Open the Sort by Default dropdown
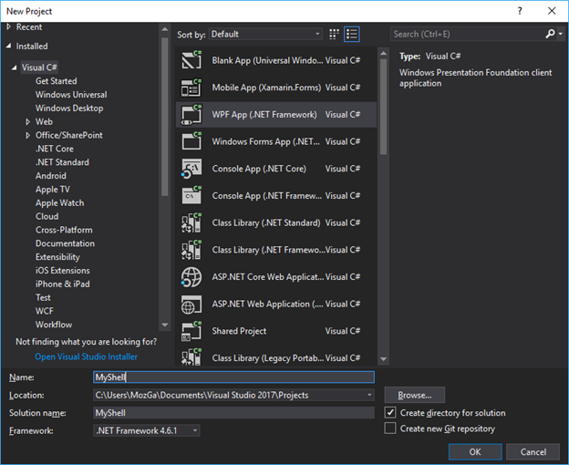Viewport: 569px width, 465px height. coord(265,34)
